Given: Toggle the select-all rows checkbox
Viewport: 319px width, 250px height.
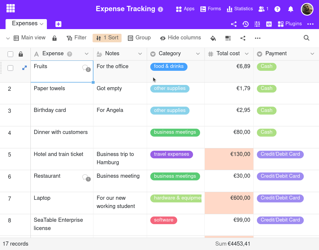Looking at the screenshot, I should (x=11, y=54).
